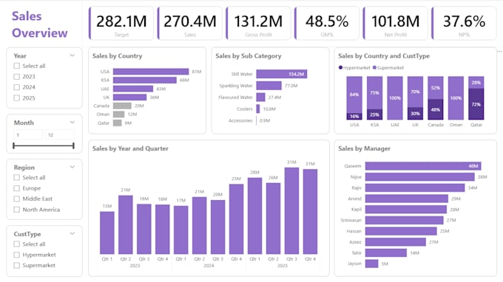This screenshot has height=282, width=503.
Task: Click the Canada 48% Hypermarket segment
Action: [435, 109]
